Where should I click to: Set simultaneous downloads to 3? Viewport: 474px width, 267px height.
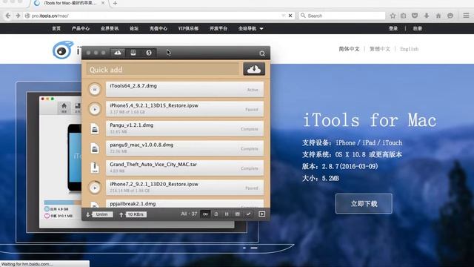[x=216, y=214]
